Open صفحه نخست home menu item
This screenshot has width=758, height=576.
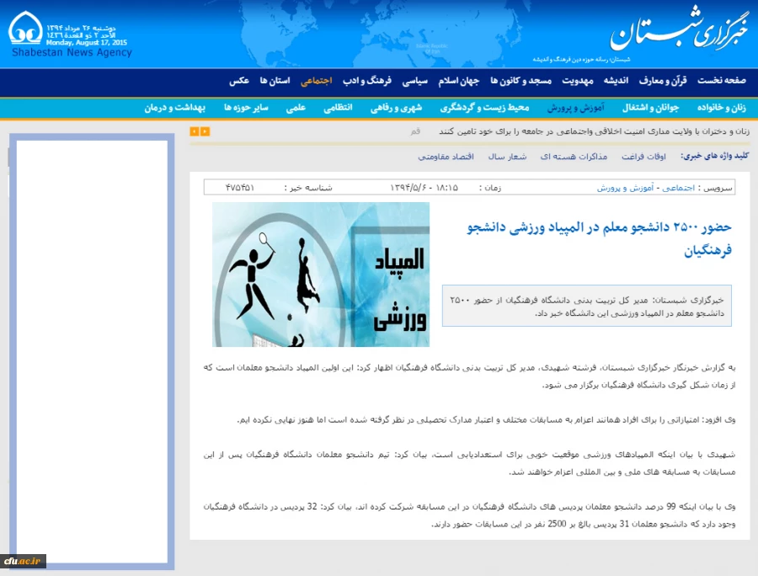pyautogui.click(x=722, y=81)
